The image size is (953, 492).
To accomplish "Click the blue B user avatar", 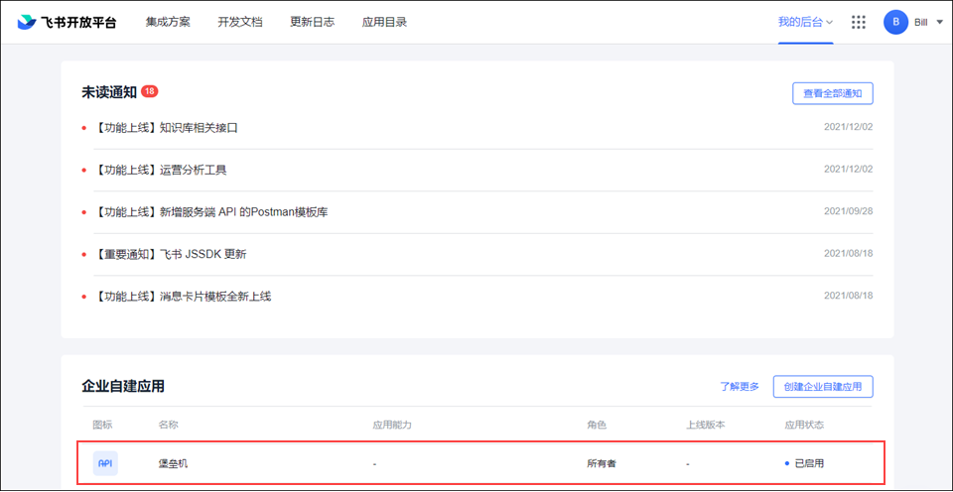I will click(895, 22).
